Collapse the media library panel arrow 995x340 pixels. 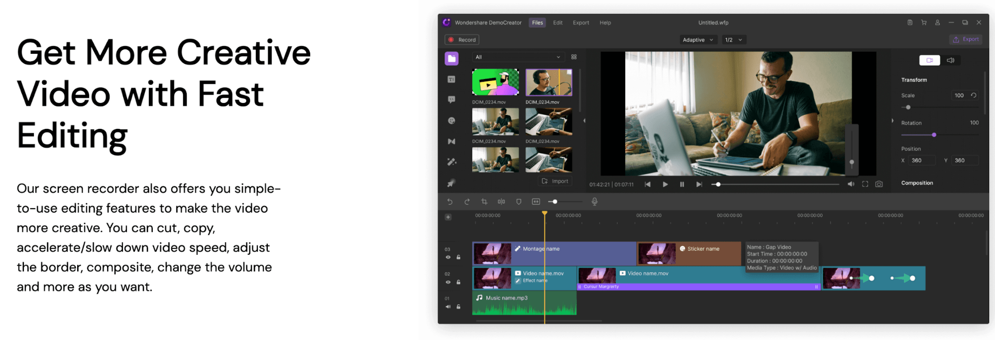click(584, 120)
